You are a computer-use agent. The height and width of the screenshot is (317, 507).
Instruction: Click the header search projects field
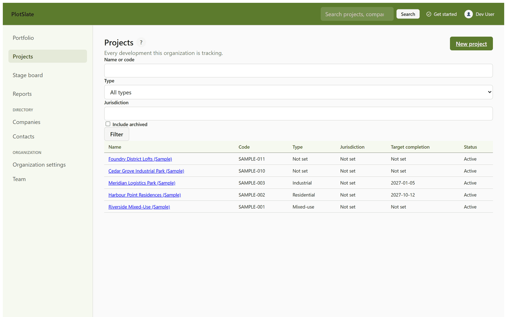pos(357,14)
